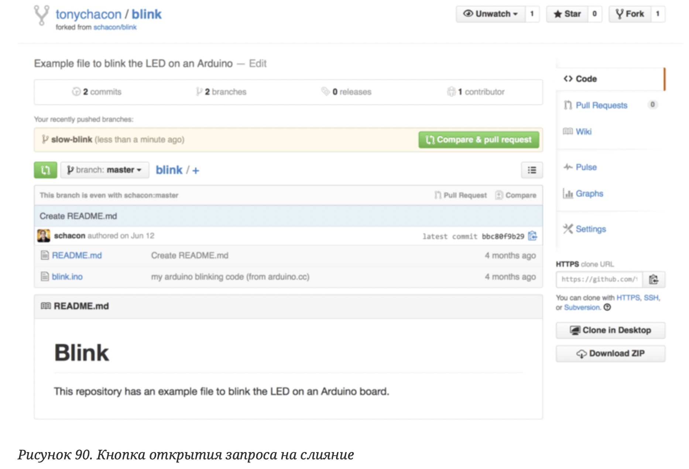Click the blink.ino file icon
The image size is (689, 469).
[x=45, y=276]
